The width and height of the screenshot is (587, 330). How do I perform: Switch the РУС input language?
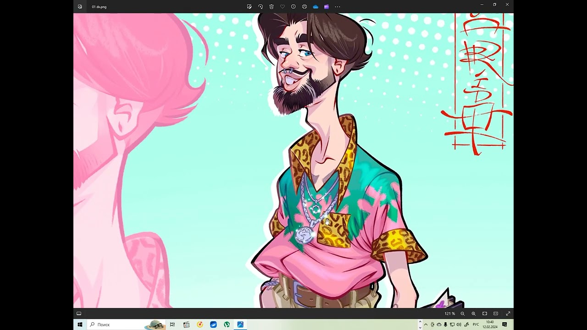(x=476, y=324)
